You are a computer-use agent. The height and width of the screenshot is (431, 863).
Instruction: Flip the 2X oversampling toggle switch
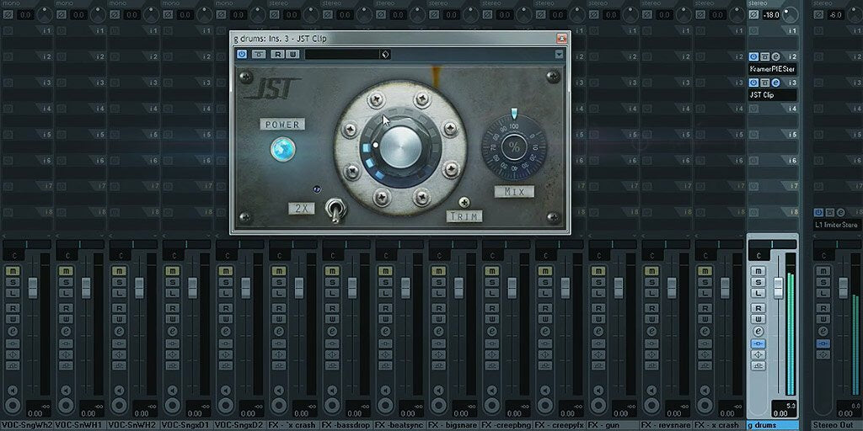335,210
